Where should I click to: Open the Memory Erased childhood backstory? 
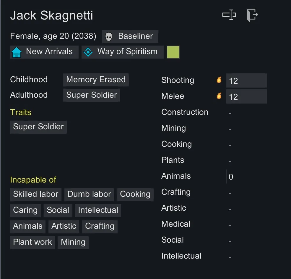coord(96,80)
